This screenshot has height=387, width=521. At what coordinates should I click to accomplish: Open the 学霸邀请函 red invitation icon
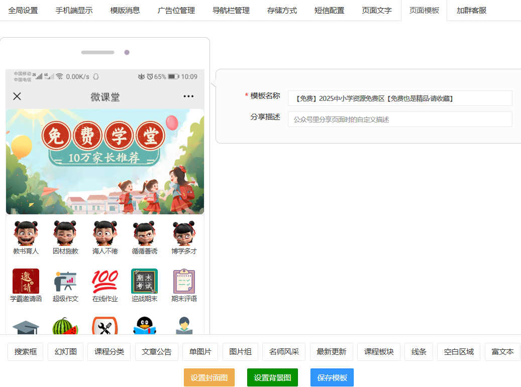click(26, 281)
